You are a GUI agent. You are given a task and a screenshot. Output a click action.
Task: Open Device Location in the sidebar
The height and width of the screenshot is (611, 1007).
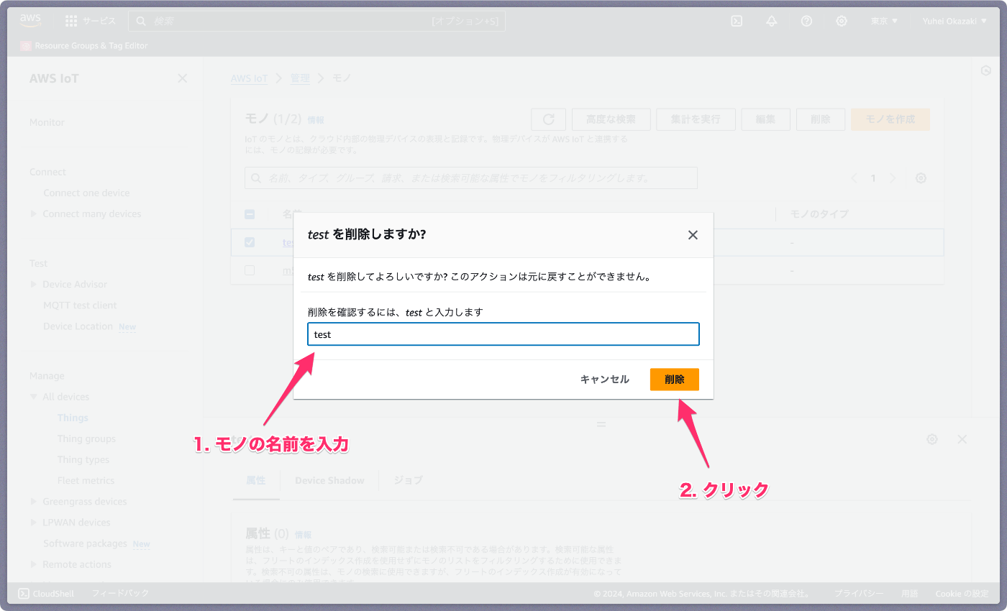[x=78, y=326]
